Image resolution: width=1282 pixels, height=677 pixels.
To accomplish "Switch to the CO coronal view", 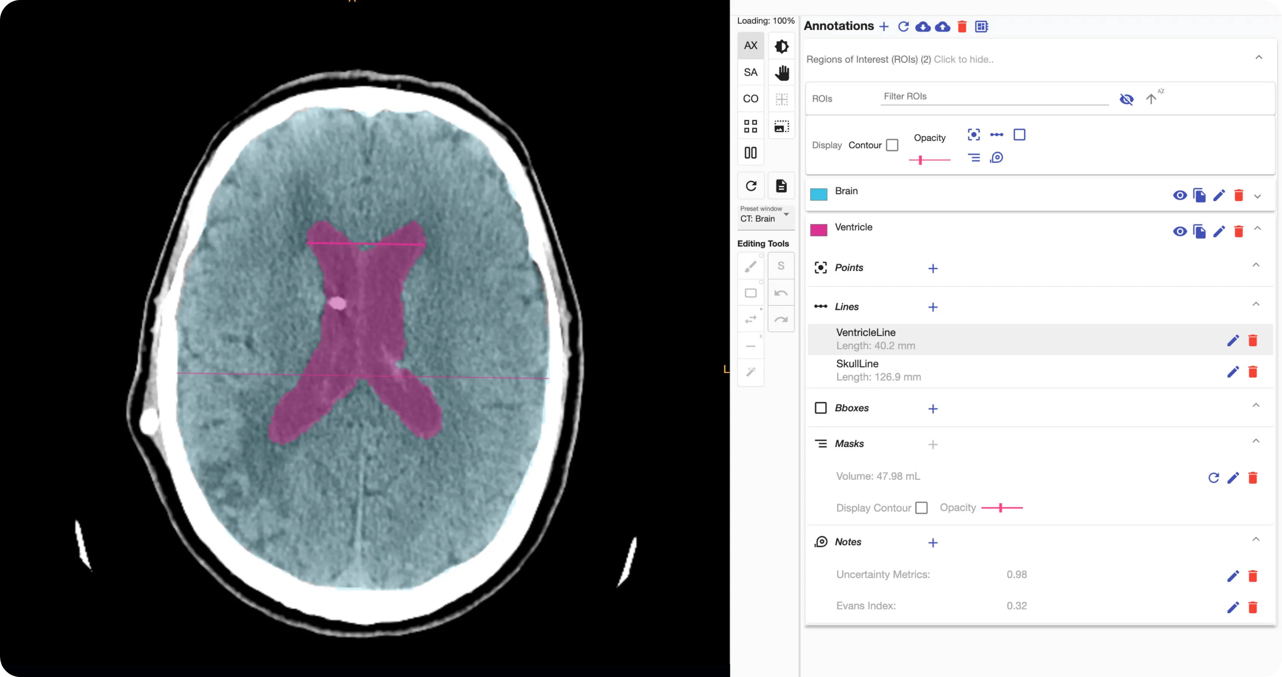I will 750,99.
